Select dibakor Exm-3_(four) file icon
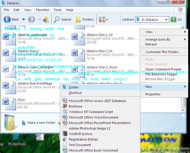The height and width of the screenshot is (153, 190). [x=78, y=71]
